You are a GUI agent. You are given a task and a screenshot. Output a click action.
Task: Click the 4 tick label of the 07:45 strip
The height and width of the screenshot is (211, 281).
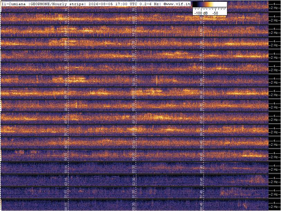274,116
